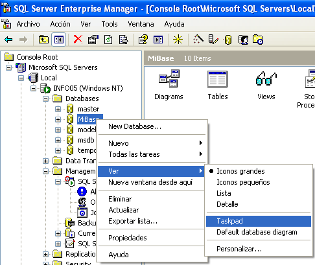Viewport: 315px width, 265px height.
Task: Open the Todas las tareas submenu
Action: (x=151, y=154)
